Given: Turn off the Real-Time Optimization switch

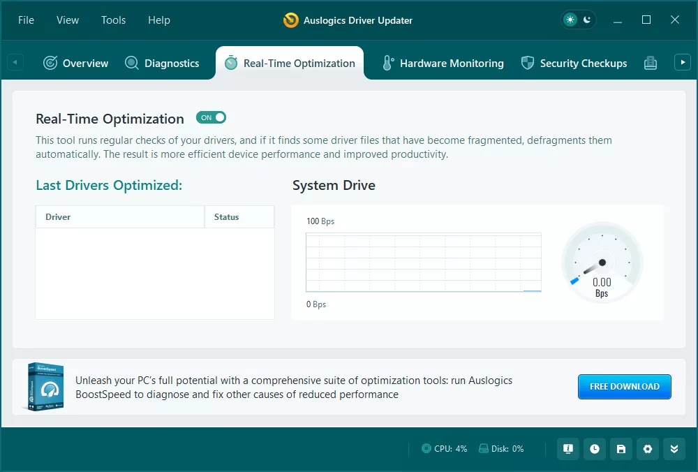Looking at the screenshot, I should 211,117.
